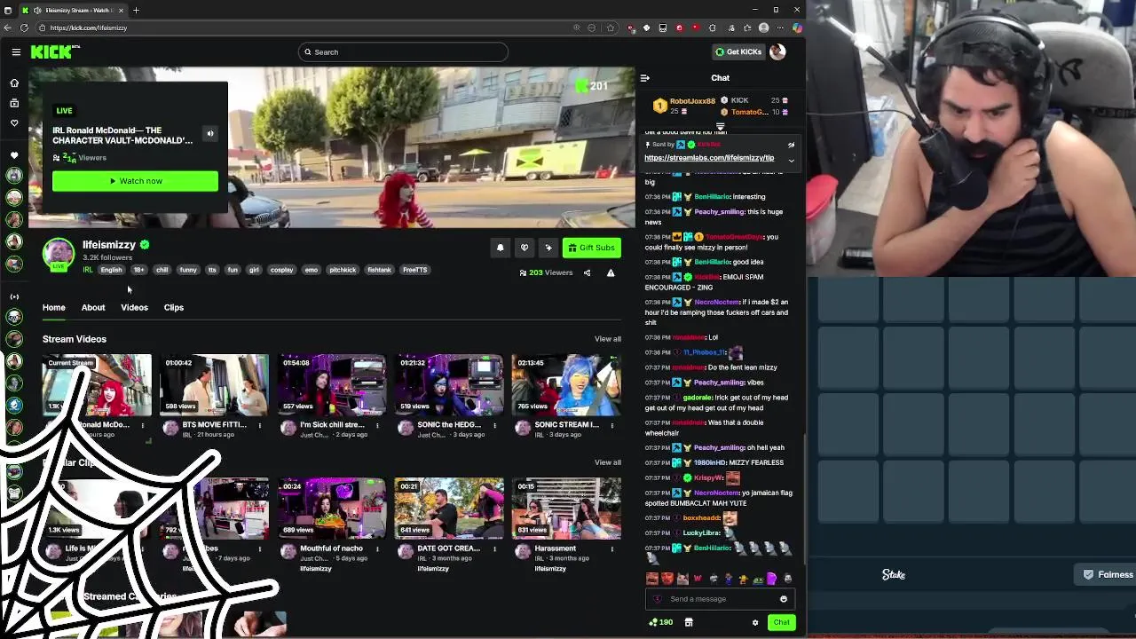The image size is (1136, 639).
Task: Insert the green frog emote from quick bar
Action: coord(758,579)
